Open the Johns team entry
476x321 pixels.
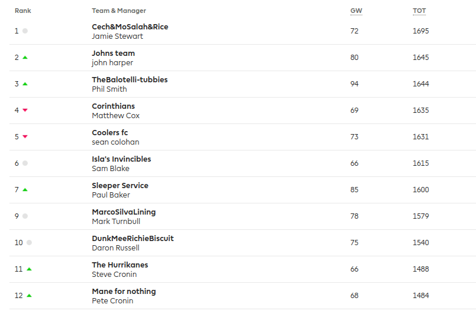pyautogui.click(x=113, y=53)
